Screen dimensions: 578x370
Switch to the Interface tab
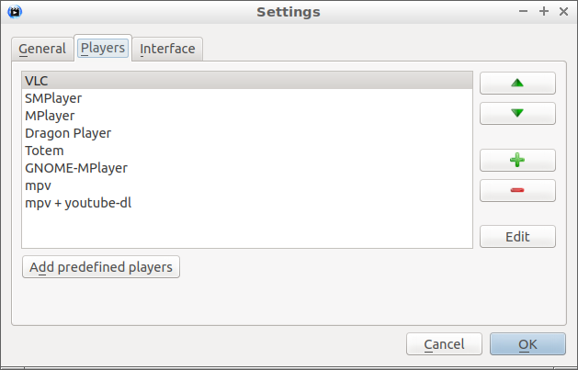coord(167,49)
